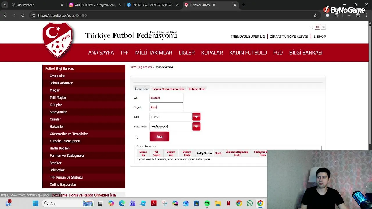The height and width of the screenshot is (209, 372).
Task: Click the browser address bar URL
Action: pyautogui.click(x=62, y=15)
